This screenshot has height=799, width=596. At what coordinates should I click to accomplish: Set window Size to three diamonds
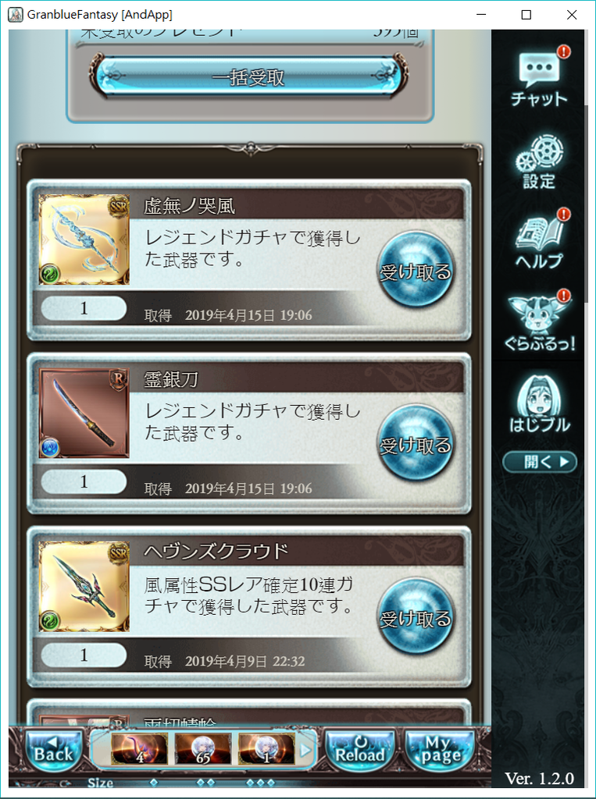coord(260,782)
